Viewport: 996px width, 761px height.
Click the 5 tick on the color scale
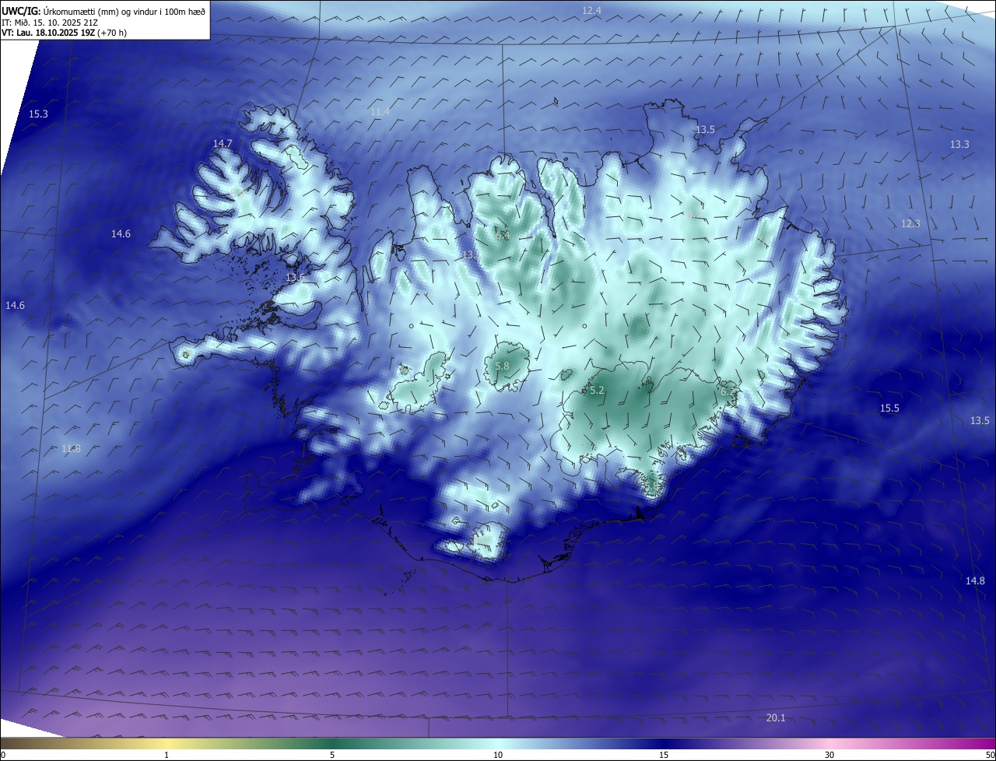[332, 755]
